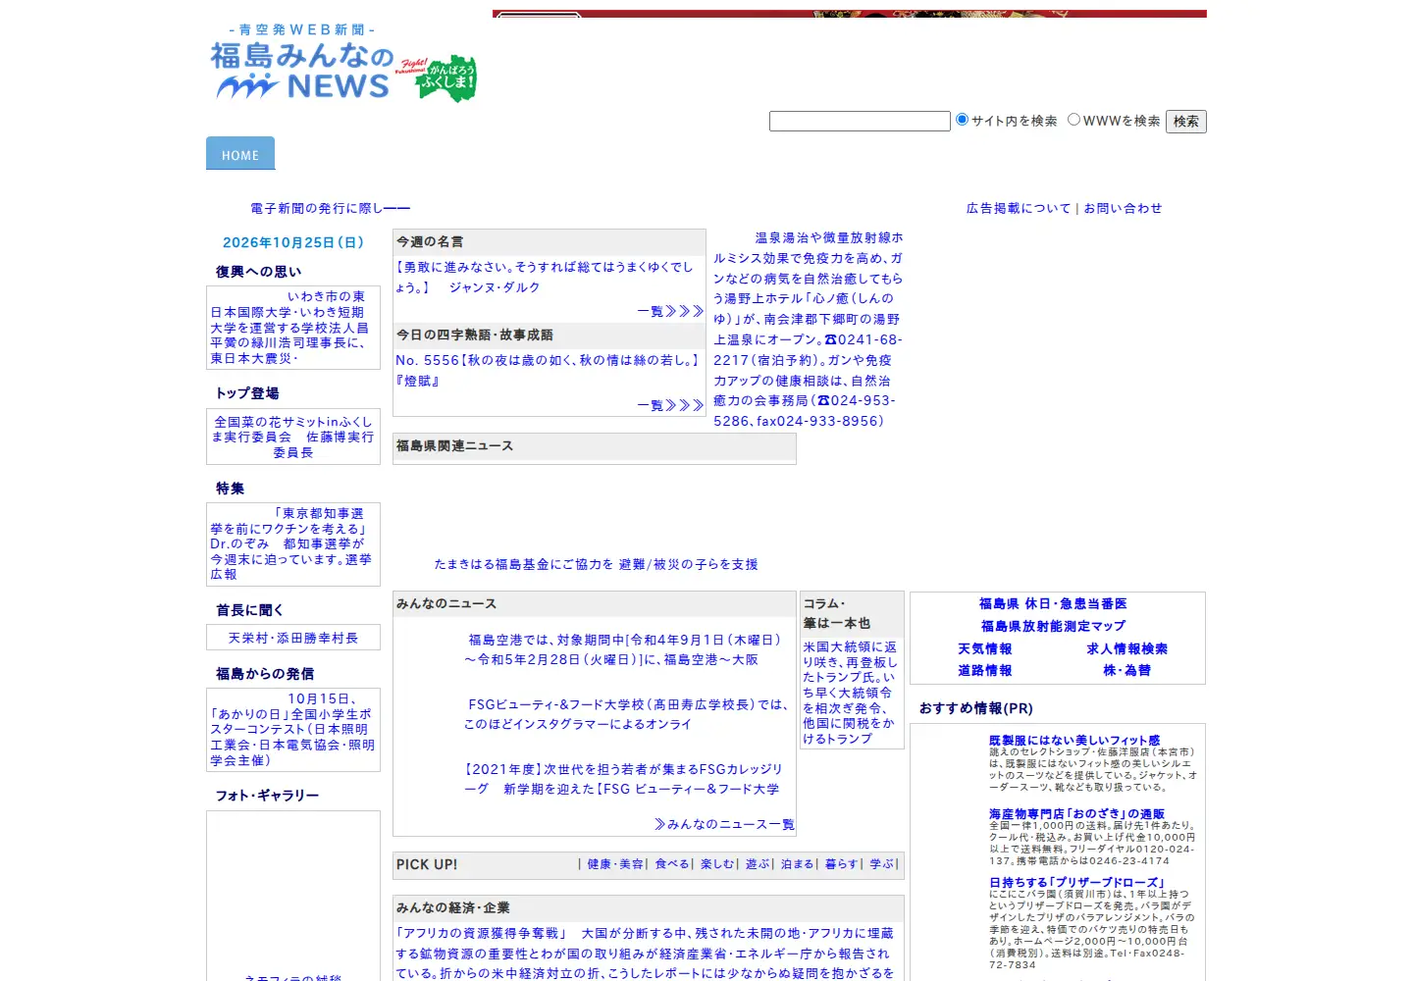1413x981 pixels.
Task: Click the 検索 search button
Action: 1185,122
